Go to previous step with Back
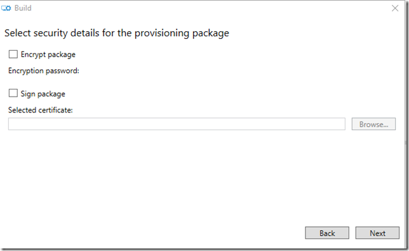 click(327, 233)
